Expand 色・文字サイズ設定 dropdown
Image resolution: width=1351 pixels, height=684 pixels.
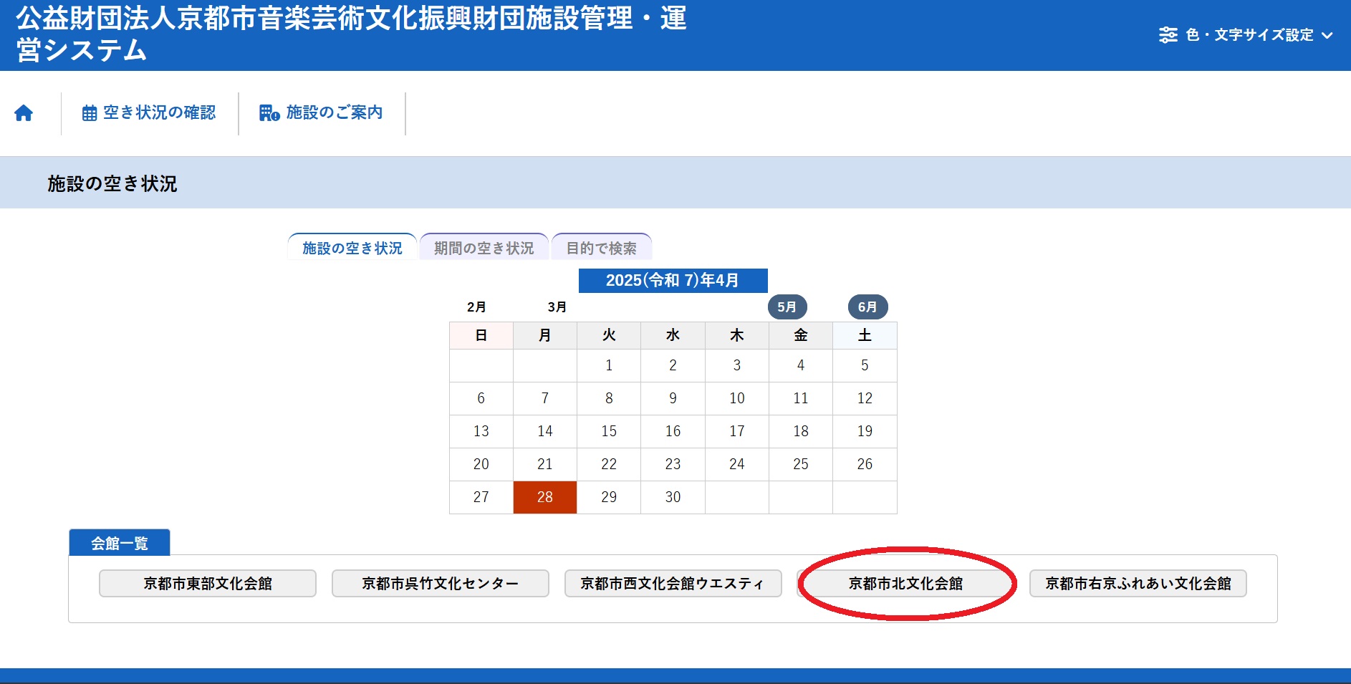coord(1246,35)
